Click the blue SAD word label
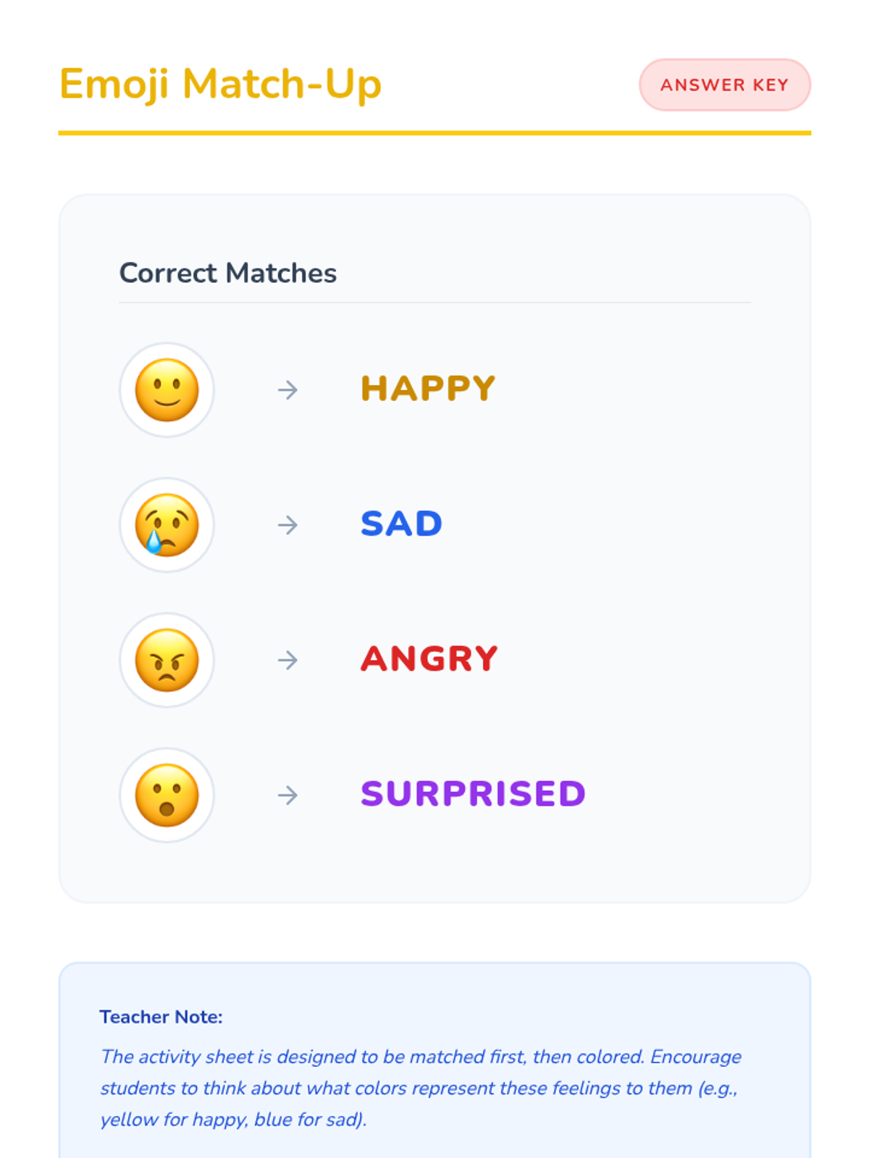 [x=402, y=524]
